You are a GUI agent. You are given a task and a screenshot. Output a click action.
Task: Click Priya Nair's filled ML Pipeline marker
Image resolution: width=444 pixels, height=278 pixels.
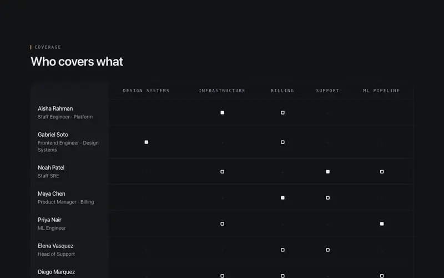[382, 224]
